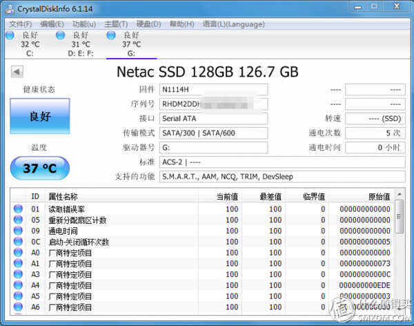Click the Netac SSD 128GB 126.7 GB title

(x=208, y=72)
